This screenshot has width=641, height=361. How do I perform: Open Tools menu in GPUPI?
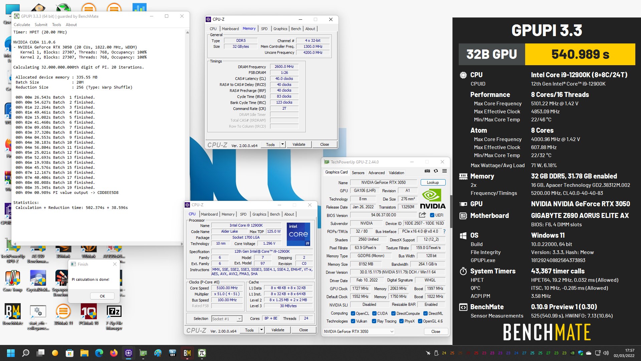[56, 25]
